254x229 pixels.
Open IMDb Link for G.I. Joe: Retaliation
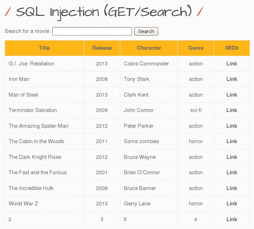tap(232, 64)
